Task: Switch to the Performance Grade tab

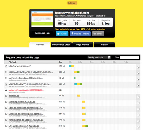Action: (x=61, y=45)
